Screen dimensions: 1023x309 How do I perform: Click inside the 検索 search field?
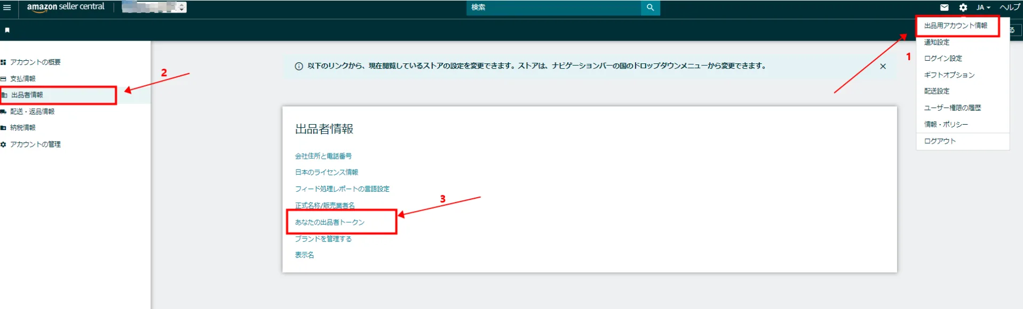(553, 7)
